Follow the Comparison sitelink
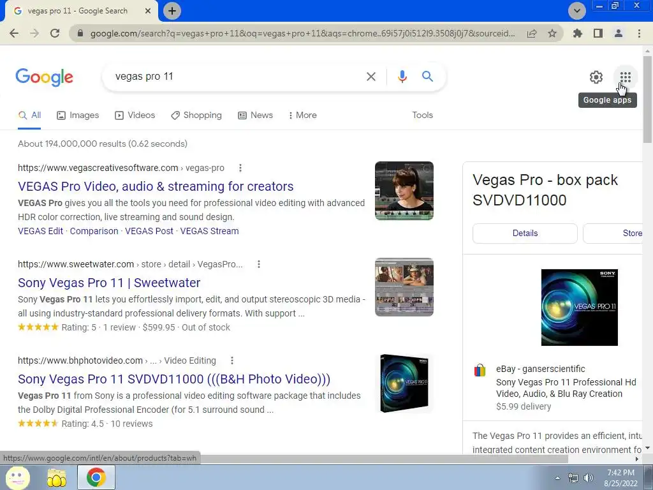The image size is (653, 490). pos(94,231)
